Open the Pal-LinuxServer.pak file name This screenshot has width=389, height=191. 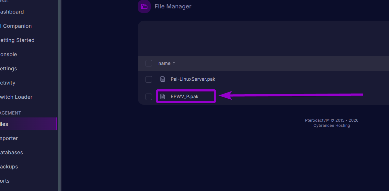pyautogui.click(x=193, y=79)
